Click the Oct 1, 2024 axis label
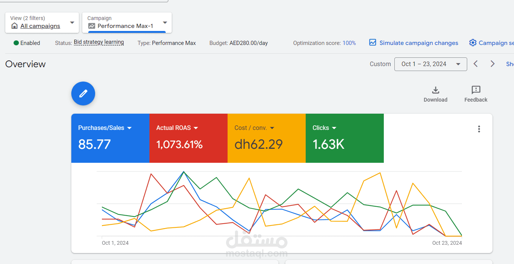This screenshot has height=264, width=514. click(x=115, y=243)
